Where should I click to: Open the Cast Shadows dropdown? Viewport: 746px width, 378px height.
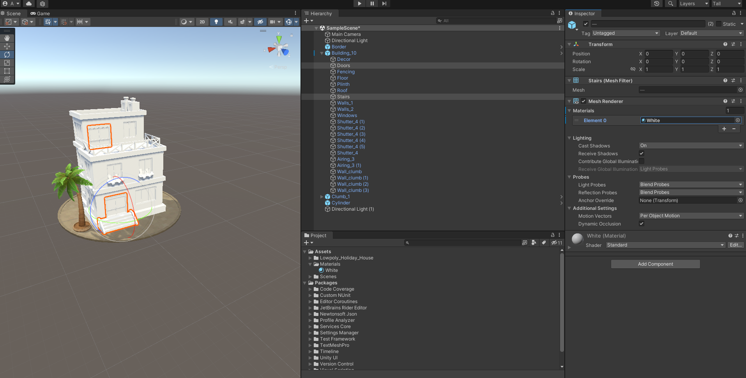coord(691,146)
